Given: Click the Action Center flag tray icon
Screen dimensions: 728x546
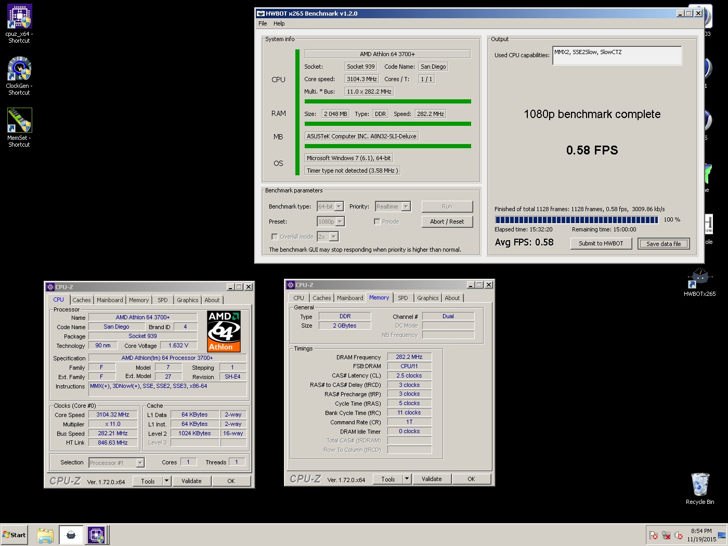Looking at the screenshot, I should point(654,536).
